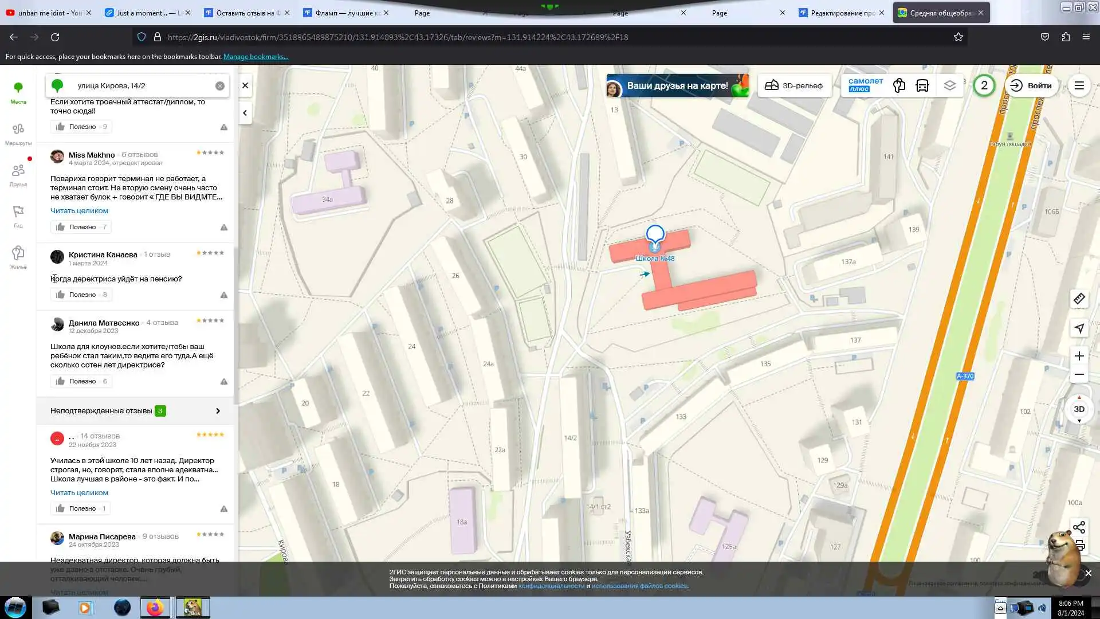Toggle the 3D map view button
The width and height of the screenshot is (1100, 619).
click(1079, 409)
